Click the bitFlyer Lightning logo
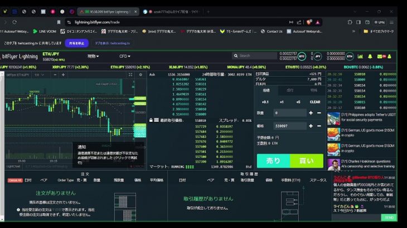This screenshot has height=228, width=407. (x=20, y=56)
